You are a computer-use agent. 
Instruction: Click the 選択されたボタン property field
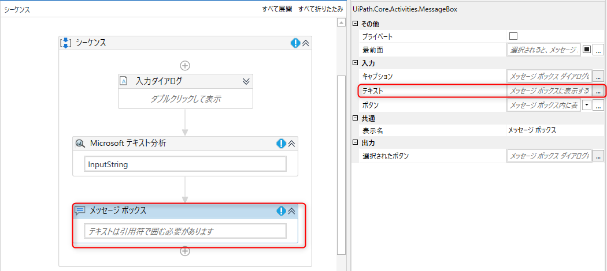tap(549, 156)
